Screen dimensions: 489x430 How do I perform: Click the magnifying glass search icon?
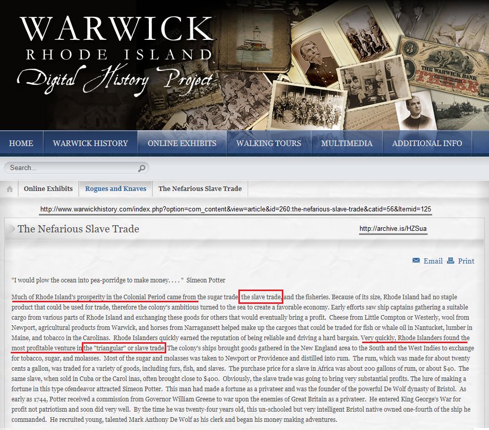coord(141,168)
